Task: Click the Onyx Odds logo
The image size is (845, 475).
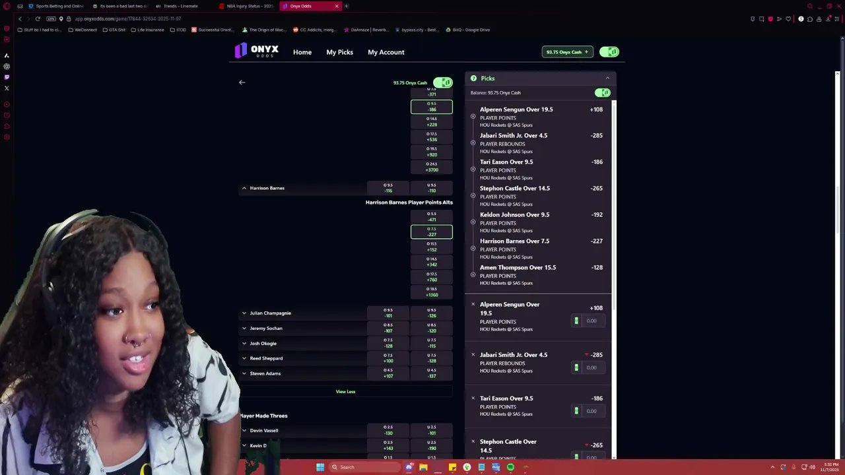Action: click(x=256, y=51)
